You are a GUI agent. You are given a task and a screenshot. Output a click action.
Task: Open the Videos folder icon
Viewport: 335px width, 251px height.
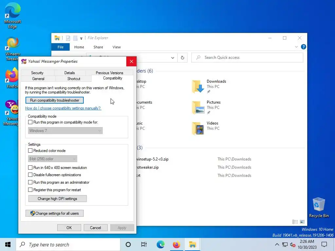[x=198, y=128]
